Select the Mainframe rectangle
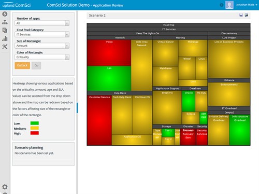Screen dimensions: 259x194 coord(165,76)
